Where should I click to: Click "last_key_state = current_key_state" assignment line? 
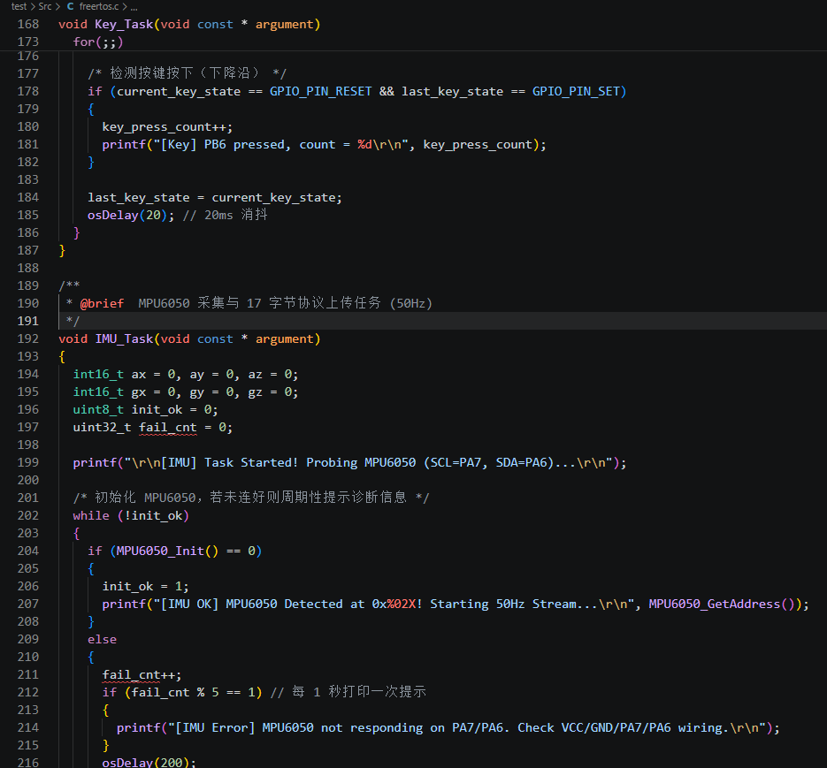coord(215,198)
